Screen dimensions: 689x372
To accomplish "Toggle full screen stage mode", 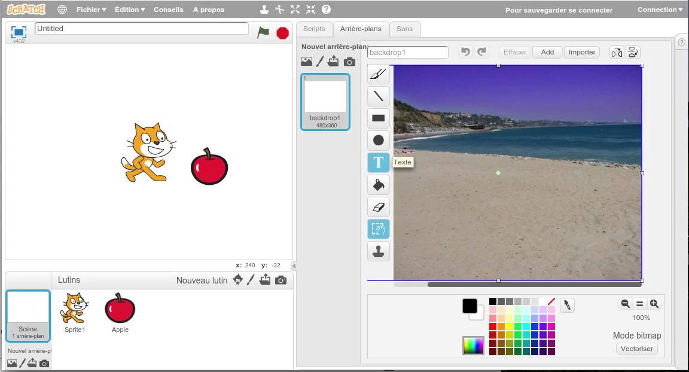I will [x=19, y=32].
